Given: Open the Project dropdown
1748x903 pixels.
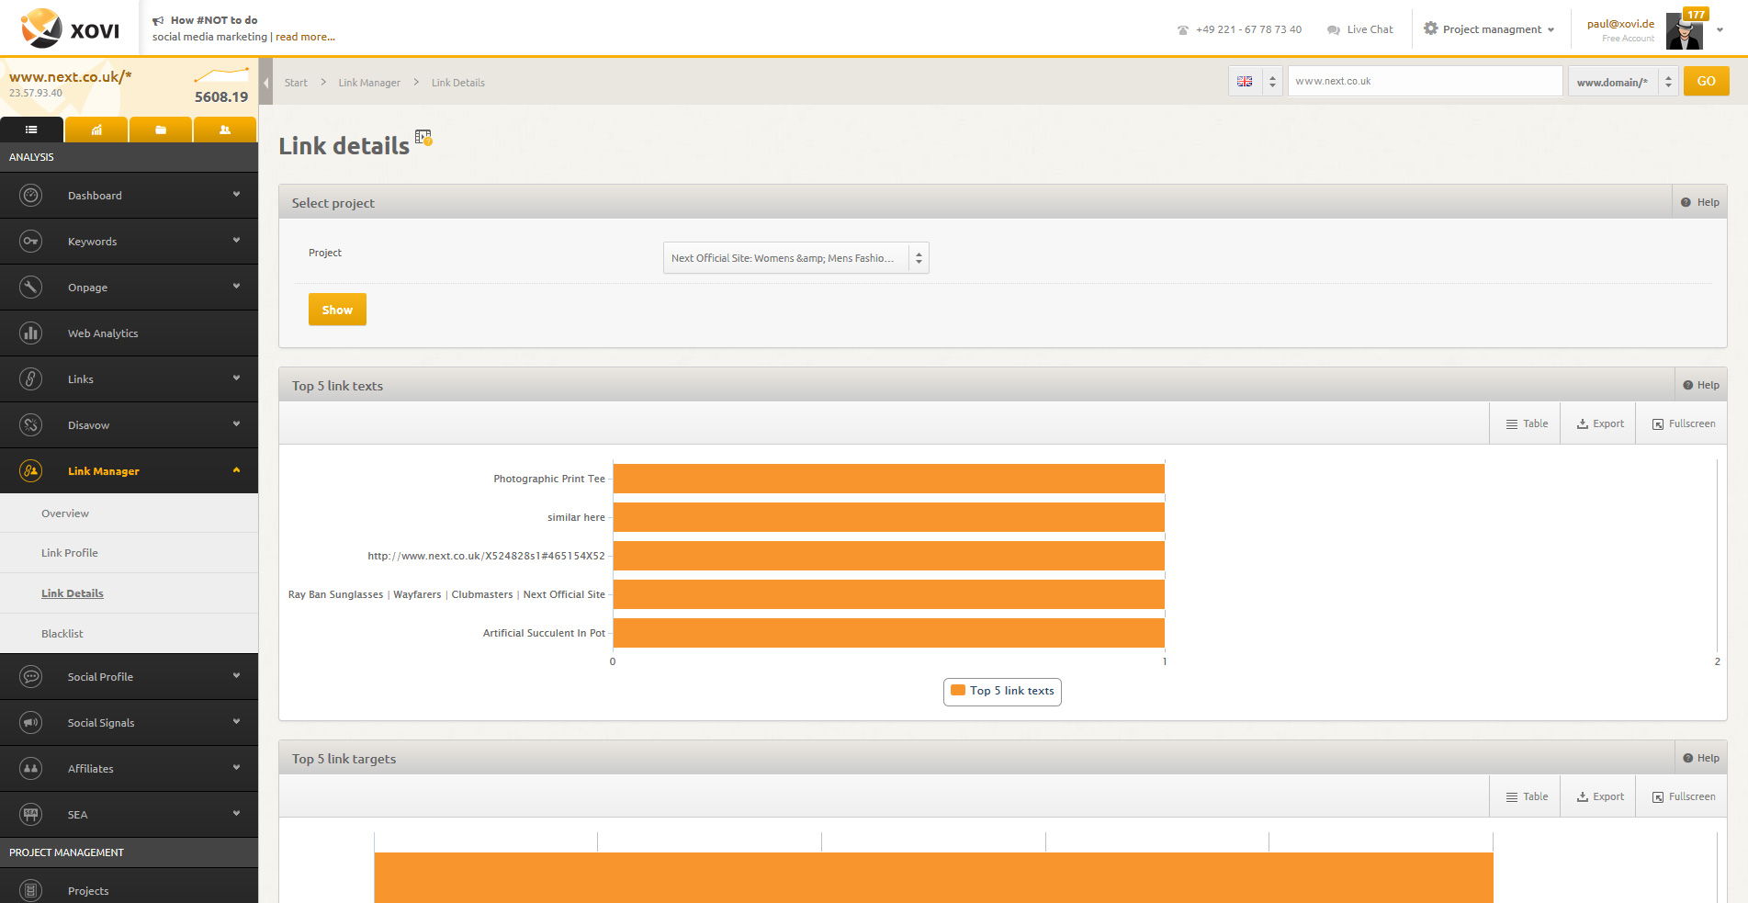Looking at the screenshot, I should (x=795, y=258).
